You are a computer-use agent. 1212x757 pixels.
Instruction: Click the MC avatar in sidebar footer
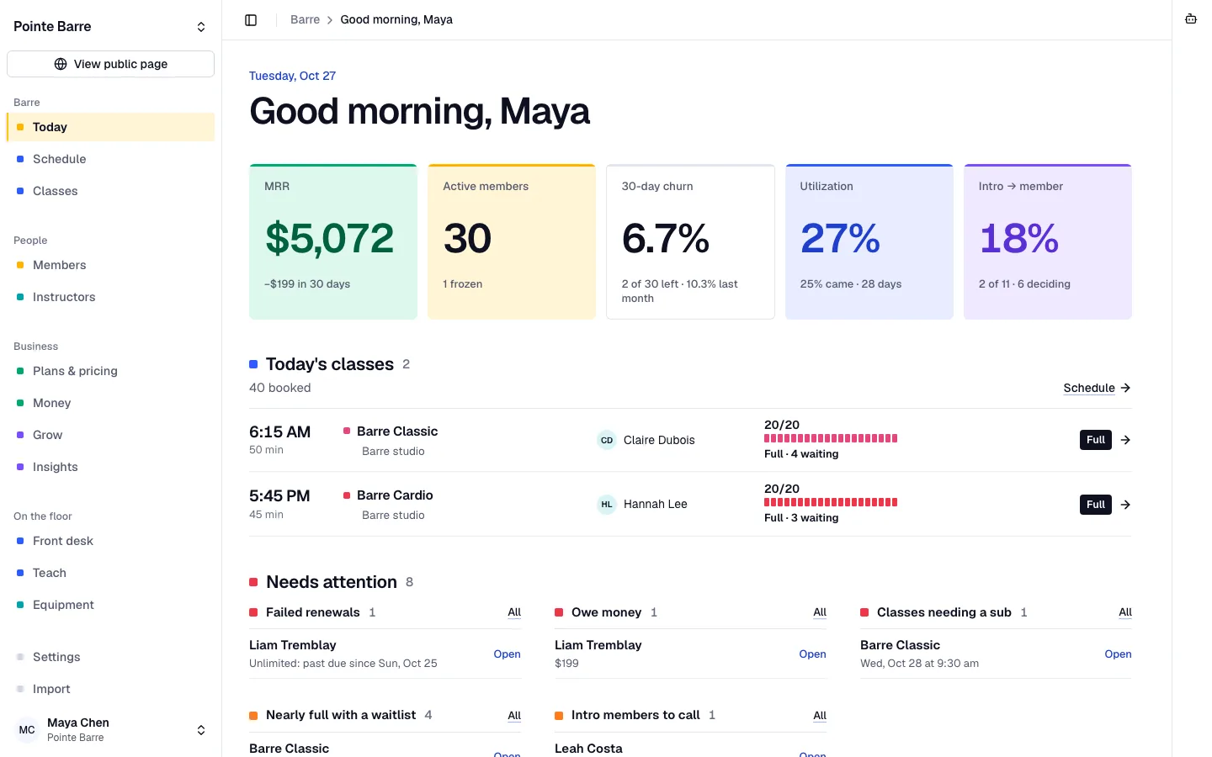pyautogui.click(x=27, y=729)
